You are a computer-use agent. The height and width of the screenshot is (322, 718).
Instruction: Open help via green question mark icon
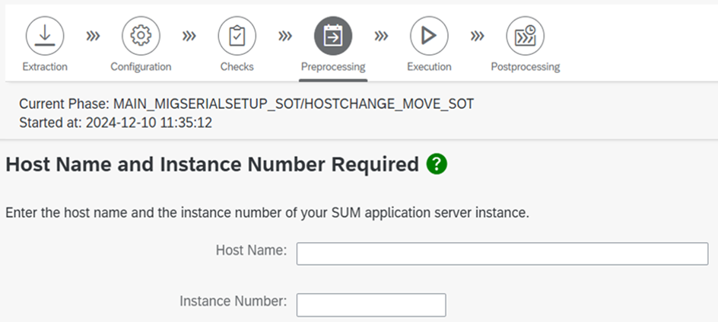(437, 164)
